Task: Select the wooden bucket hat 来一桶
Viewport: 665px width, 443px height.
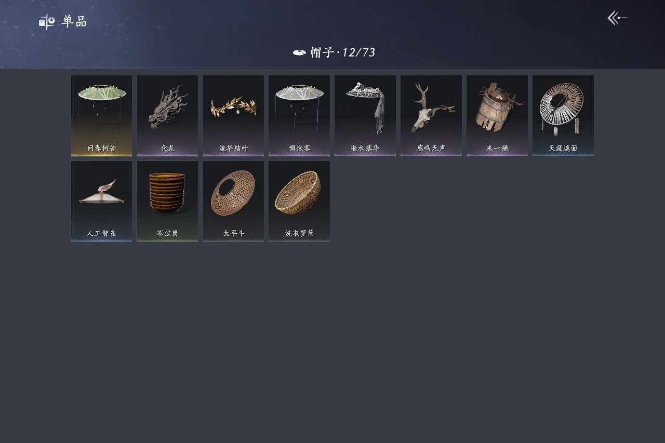Action: tap(497, 115)
